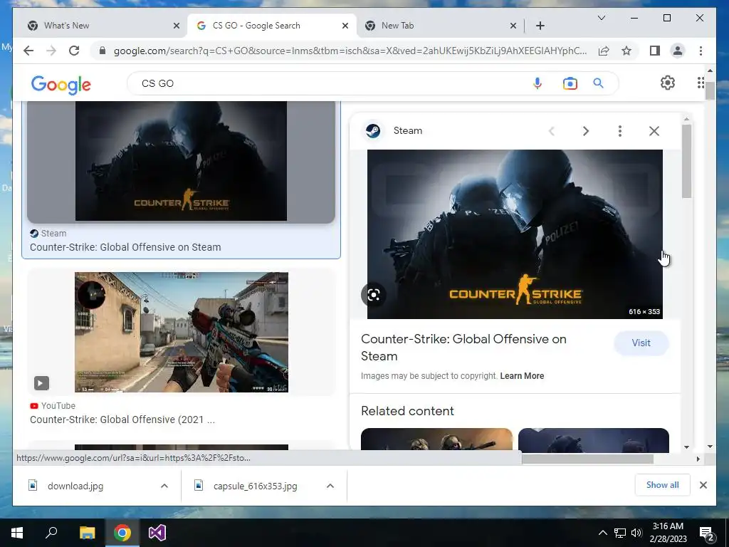Screen dimensions: 729x547
Task: Open Visual Studio from taskbar
Action: 157,533
